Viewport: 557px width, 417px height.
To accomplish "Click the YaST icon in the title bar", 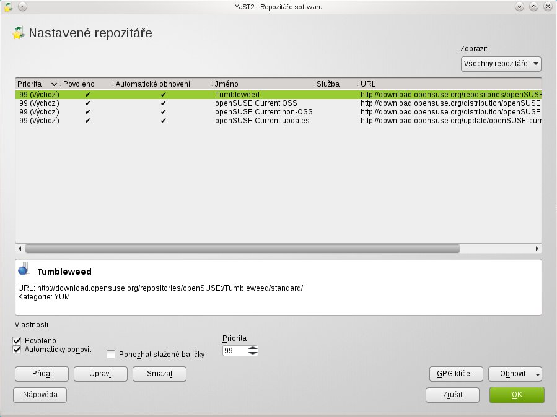I will 8,6.
